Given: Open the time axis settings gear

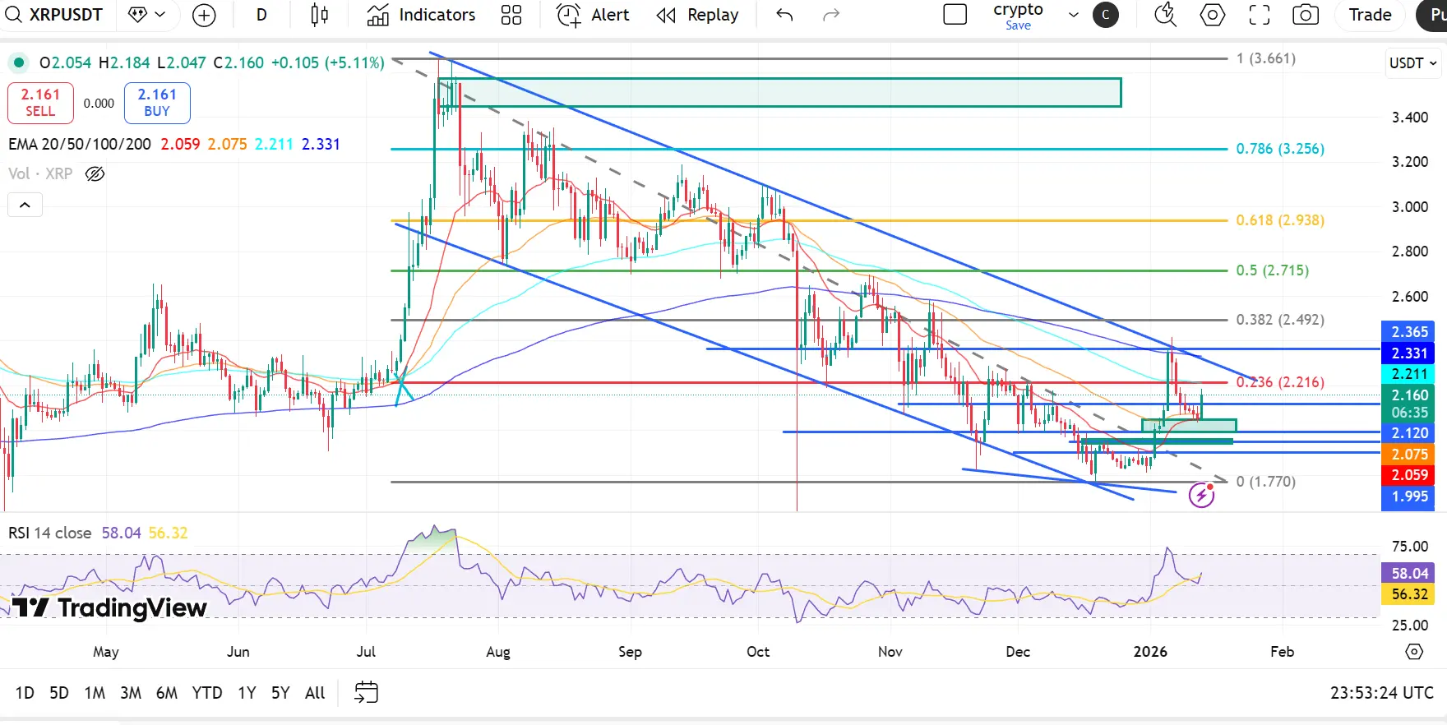Looking at the screenshot, I should (x=1414, y=652).
